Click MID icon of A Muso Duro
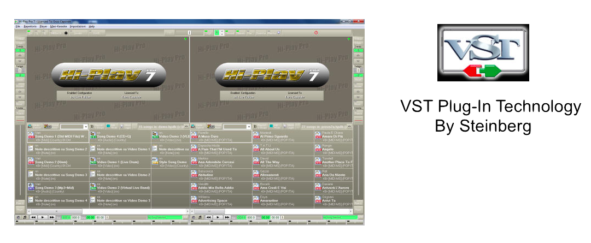 pyautogui.click(x=194, y=135)
